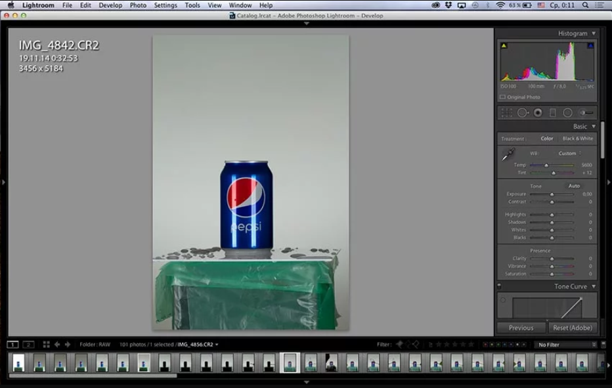Viewport: 612px width, 388px height.
Task: Open the File menu
Action: click(67, 5)
